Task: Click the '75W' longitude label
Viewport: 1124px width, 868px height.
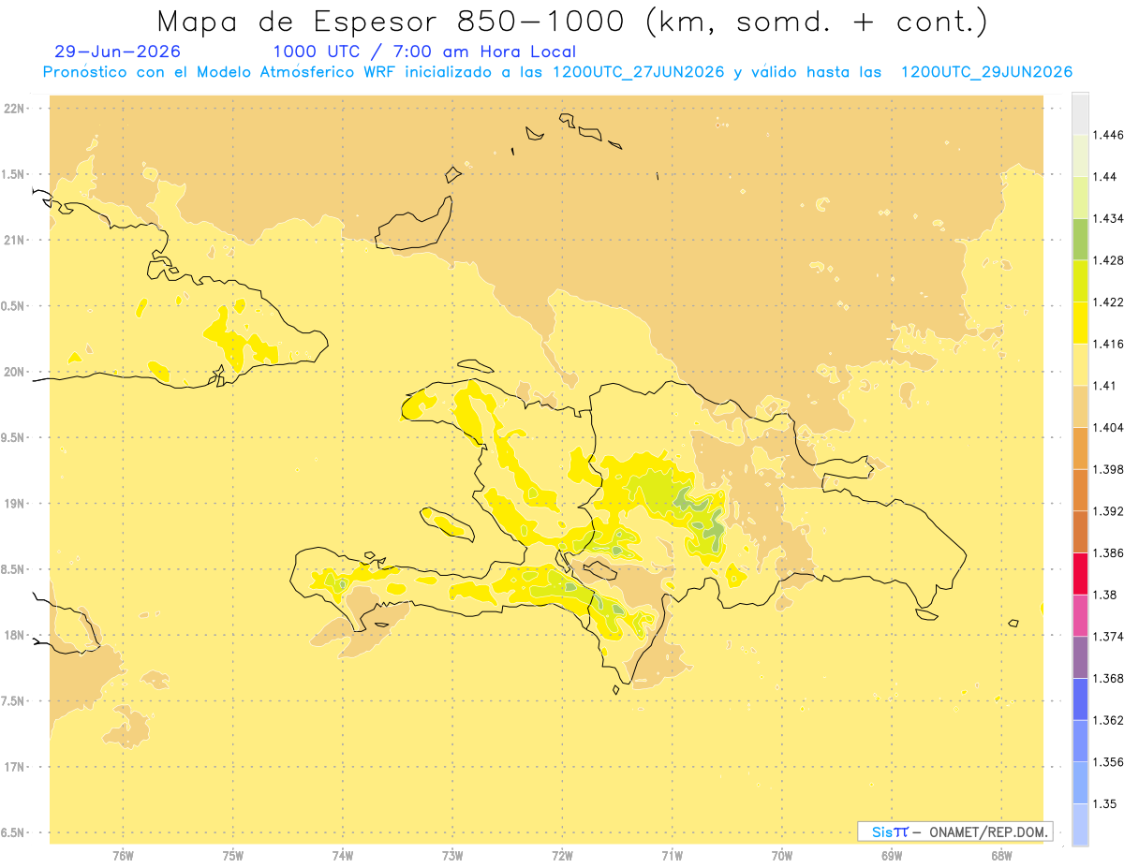Action: coord(233,856)
